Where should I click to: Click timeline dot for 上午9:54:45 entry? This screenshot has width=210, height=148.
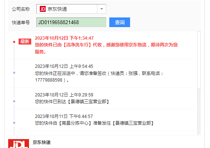[x=14, y=73]
